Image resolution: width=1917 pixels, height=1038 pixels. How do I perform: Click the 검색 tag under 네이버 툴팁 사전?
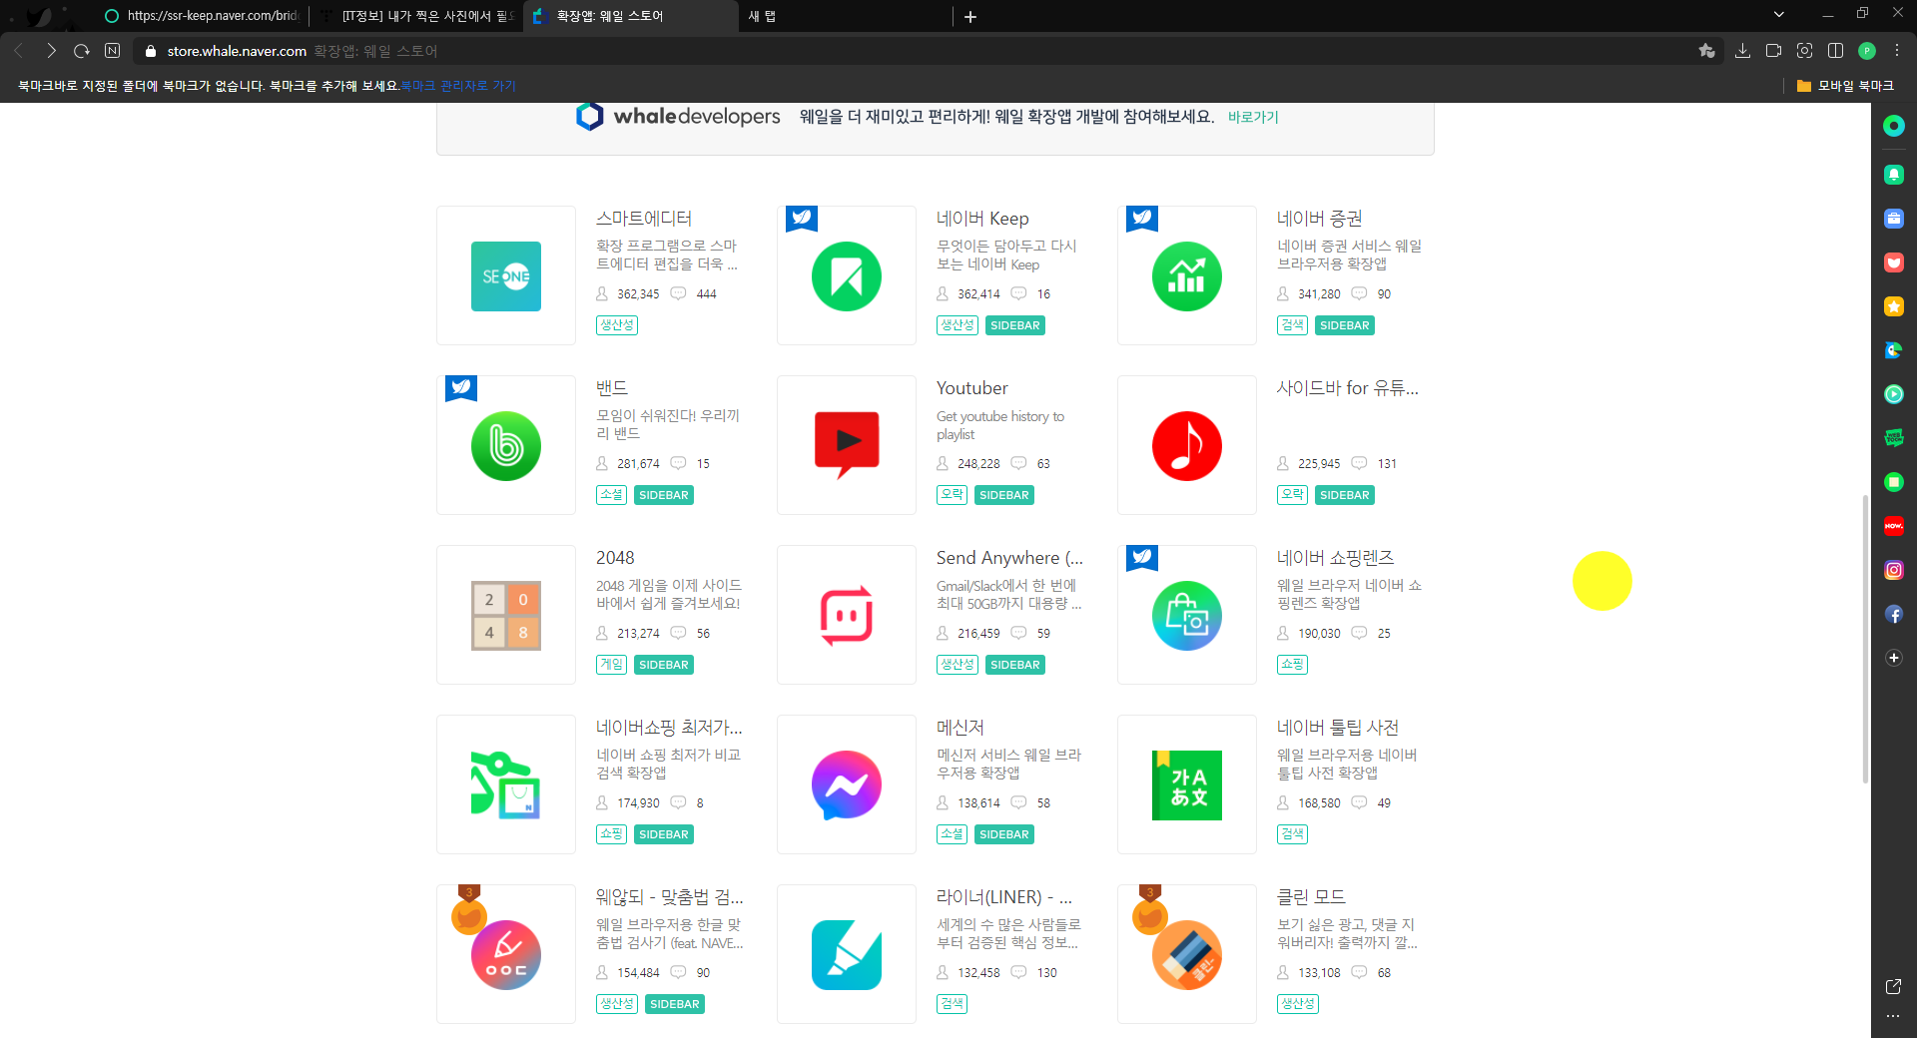[x=1292, y=834]
